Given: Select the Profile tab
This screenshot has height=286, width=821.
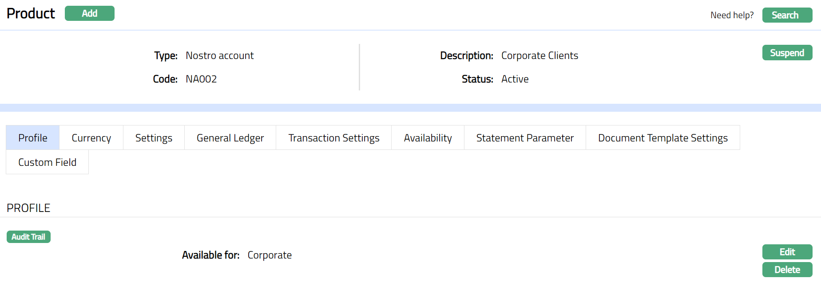Looking at the screenshot, I should pos(33,138).
